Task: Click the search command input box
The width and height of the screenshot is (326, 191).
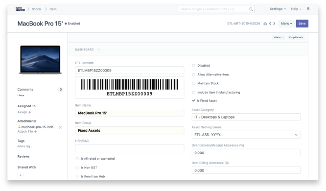Action: pyautogui.click(x=216, y=9)
